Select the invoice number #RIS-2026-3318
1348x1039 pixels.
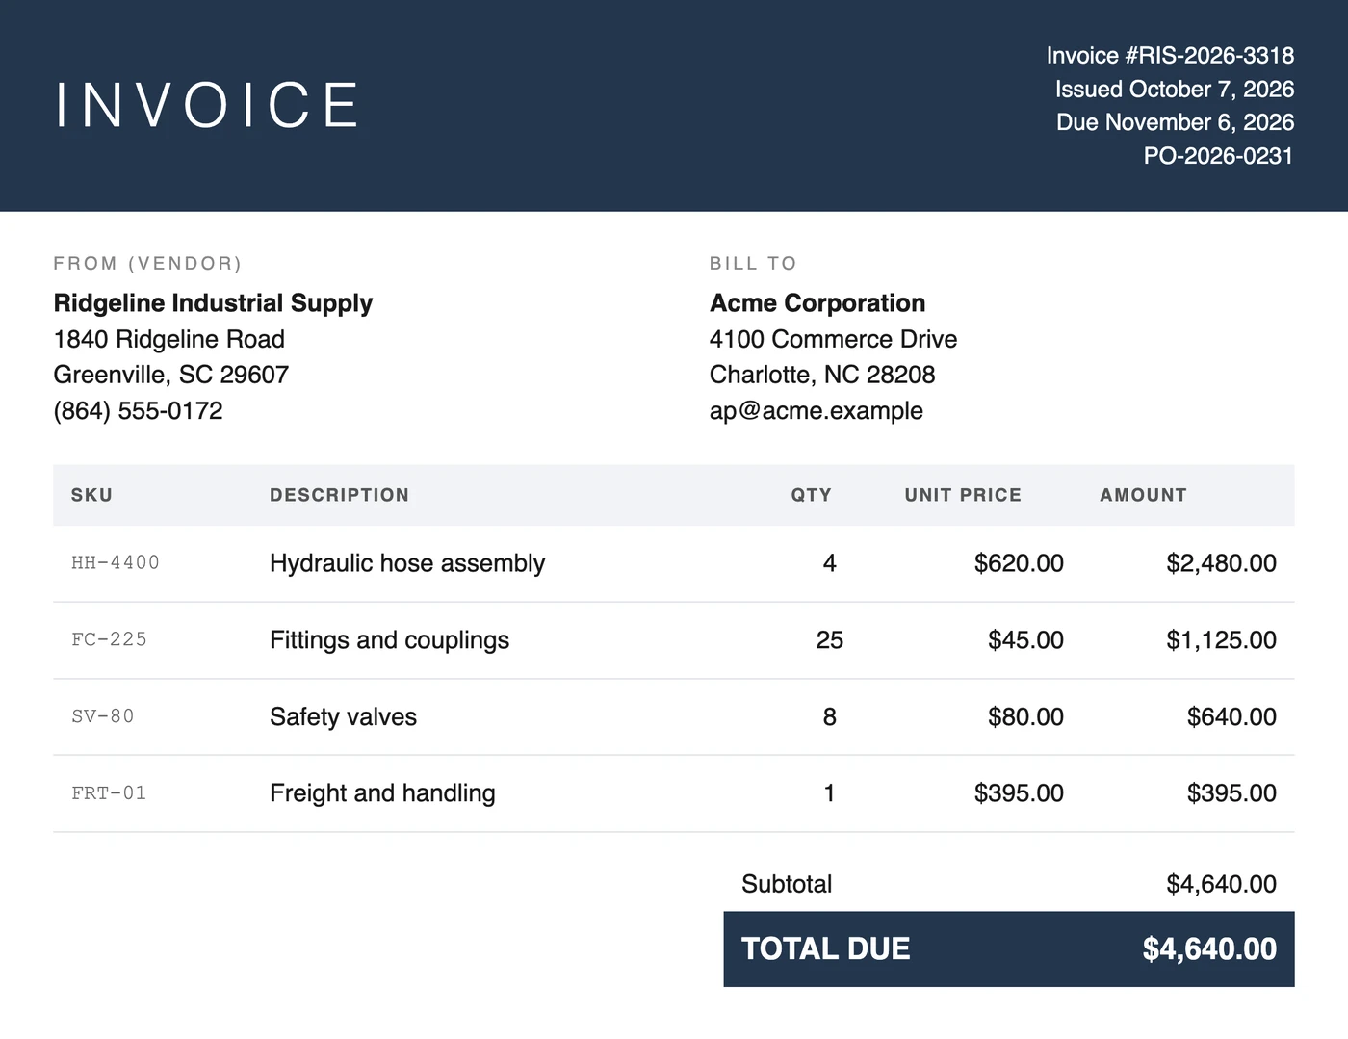[1209, 56]
